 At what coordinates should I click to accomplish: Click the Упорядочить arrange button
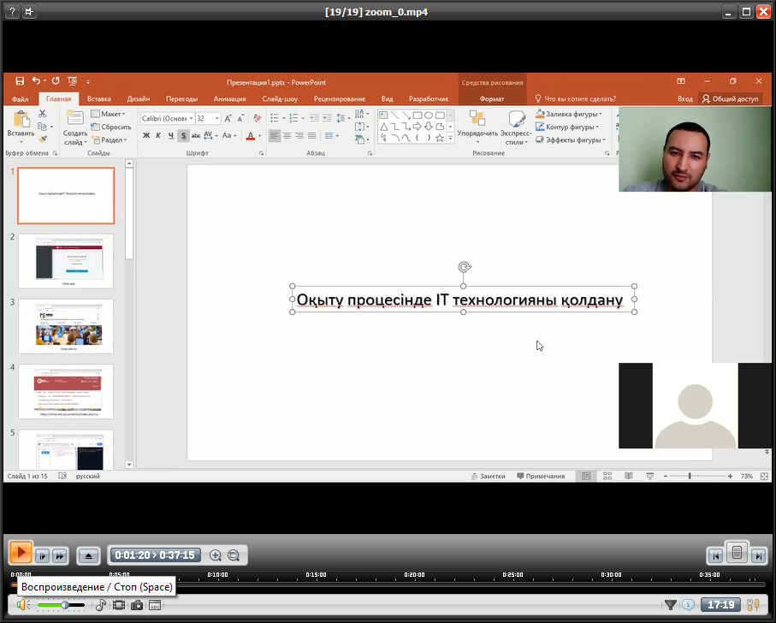click(x=477, y=128)
